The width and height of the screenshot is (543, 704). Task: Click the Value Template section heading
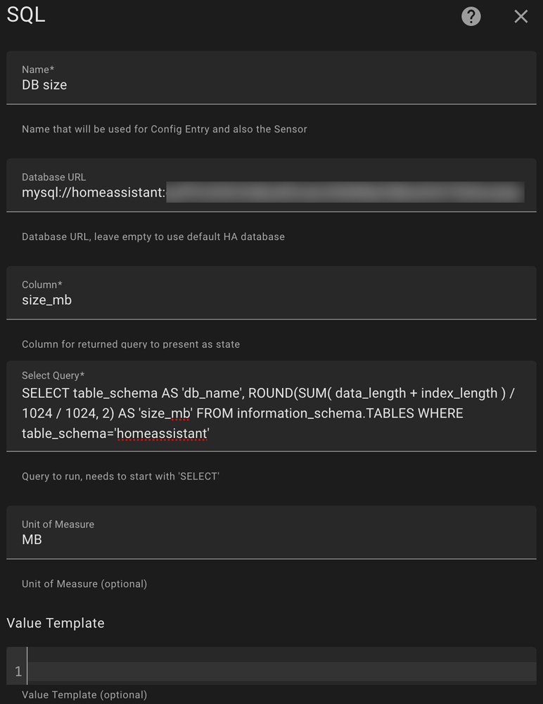click(x=56, y=623)
